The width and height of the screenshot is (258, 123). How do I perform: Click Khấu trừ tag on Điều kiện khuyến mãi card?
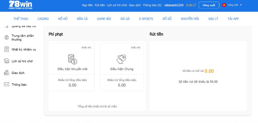tap(86, 48)
